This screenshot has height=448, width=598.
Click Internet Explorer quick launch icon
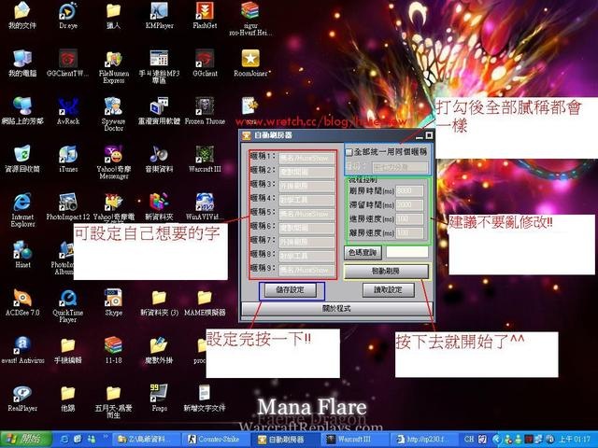click(64, 440)
